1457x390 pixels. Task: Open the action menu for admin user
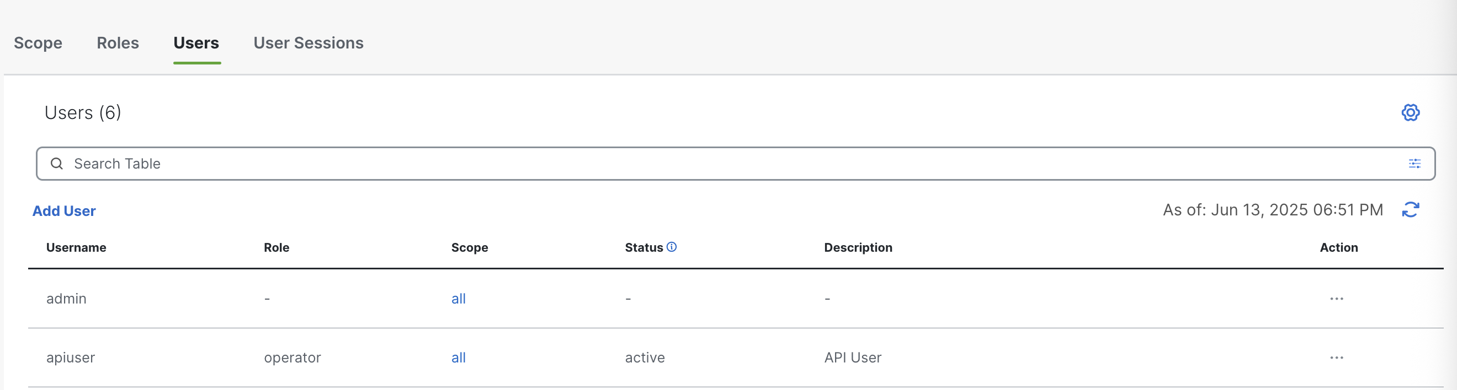1336,299
